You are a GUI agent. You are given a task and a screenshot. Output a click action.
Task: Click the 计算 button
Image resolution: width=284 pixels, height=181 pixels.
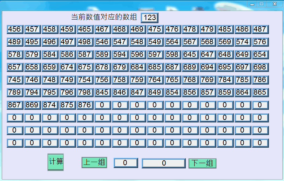55,162
